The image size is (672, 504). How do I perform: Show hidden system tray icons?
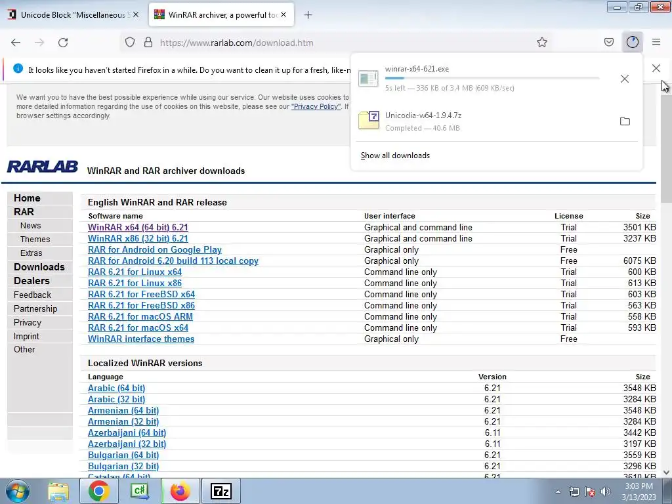[x=558, y=492]
